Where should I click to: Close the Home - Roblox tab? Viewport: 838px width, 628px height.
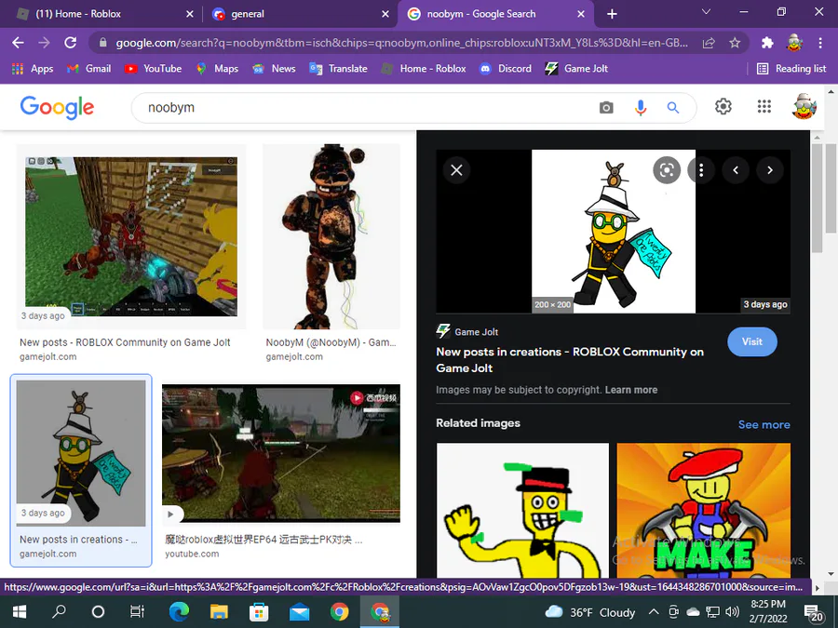pos(190,14)
